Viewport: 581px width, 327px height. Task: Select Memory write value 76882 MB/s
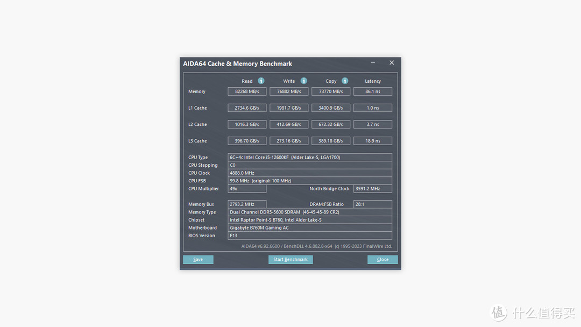(289, 91)
